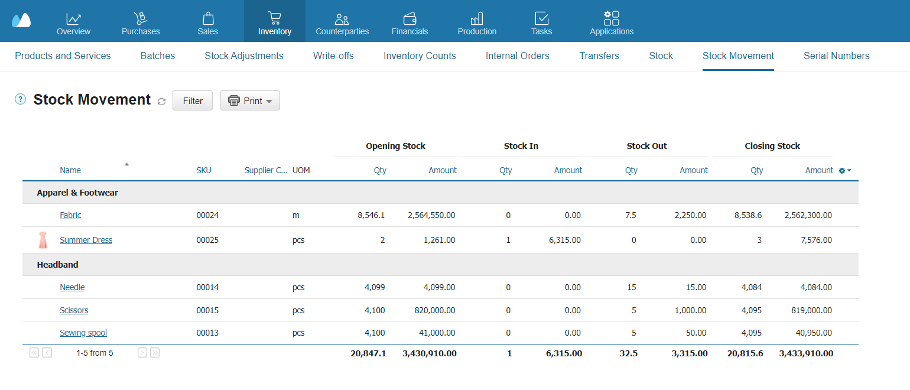910x390 pixels.
Task: Toggle the Name column sort order
Action: pos(70,170)
